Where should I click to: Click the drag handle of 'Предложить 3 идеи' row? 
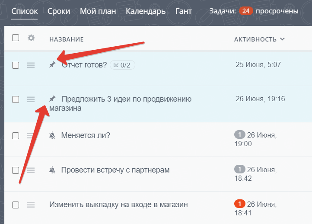point(31,99)
